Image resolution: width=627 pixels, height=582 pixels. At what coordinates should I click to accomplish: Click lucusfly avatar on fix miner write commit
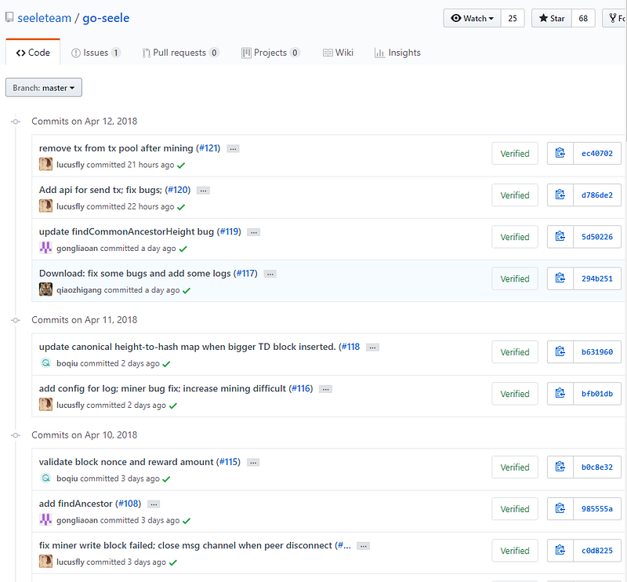pos(45,562)
